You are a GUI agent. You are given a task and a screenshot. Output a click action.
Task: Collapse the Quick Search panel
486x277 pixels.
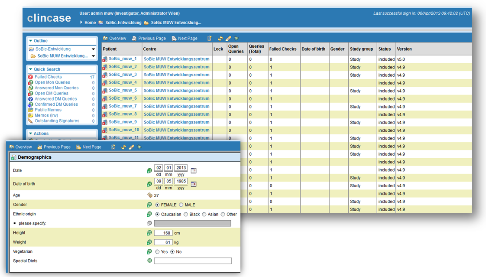[31, 69]
